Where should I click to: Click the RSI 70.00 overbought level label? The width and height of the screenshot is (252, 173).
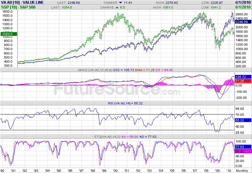tap(240, 114)
